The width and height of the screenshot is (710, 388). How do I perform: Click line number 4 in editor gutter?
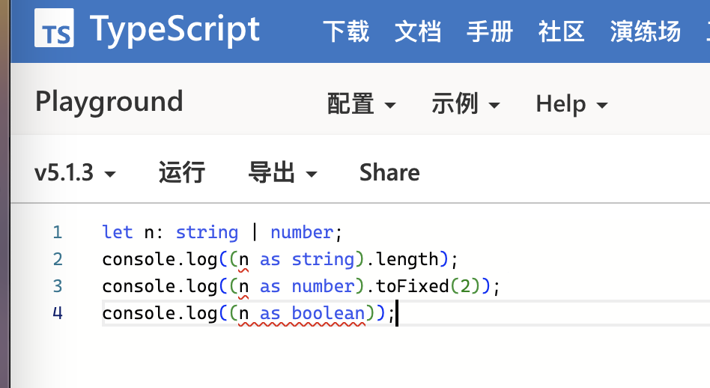pyautogui.click(x=58, y=313)
